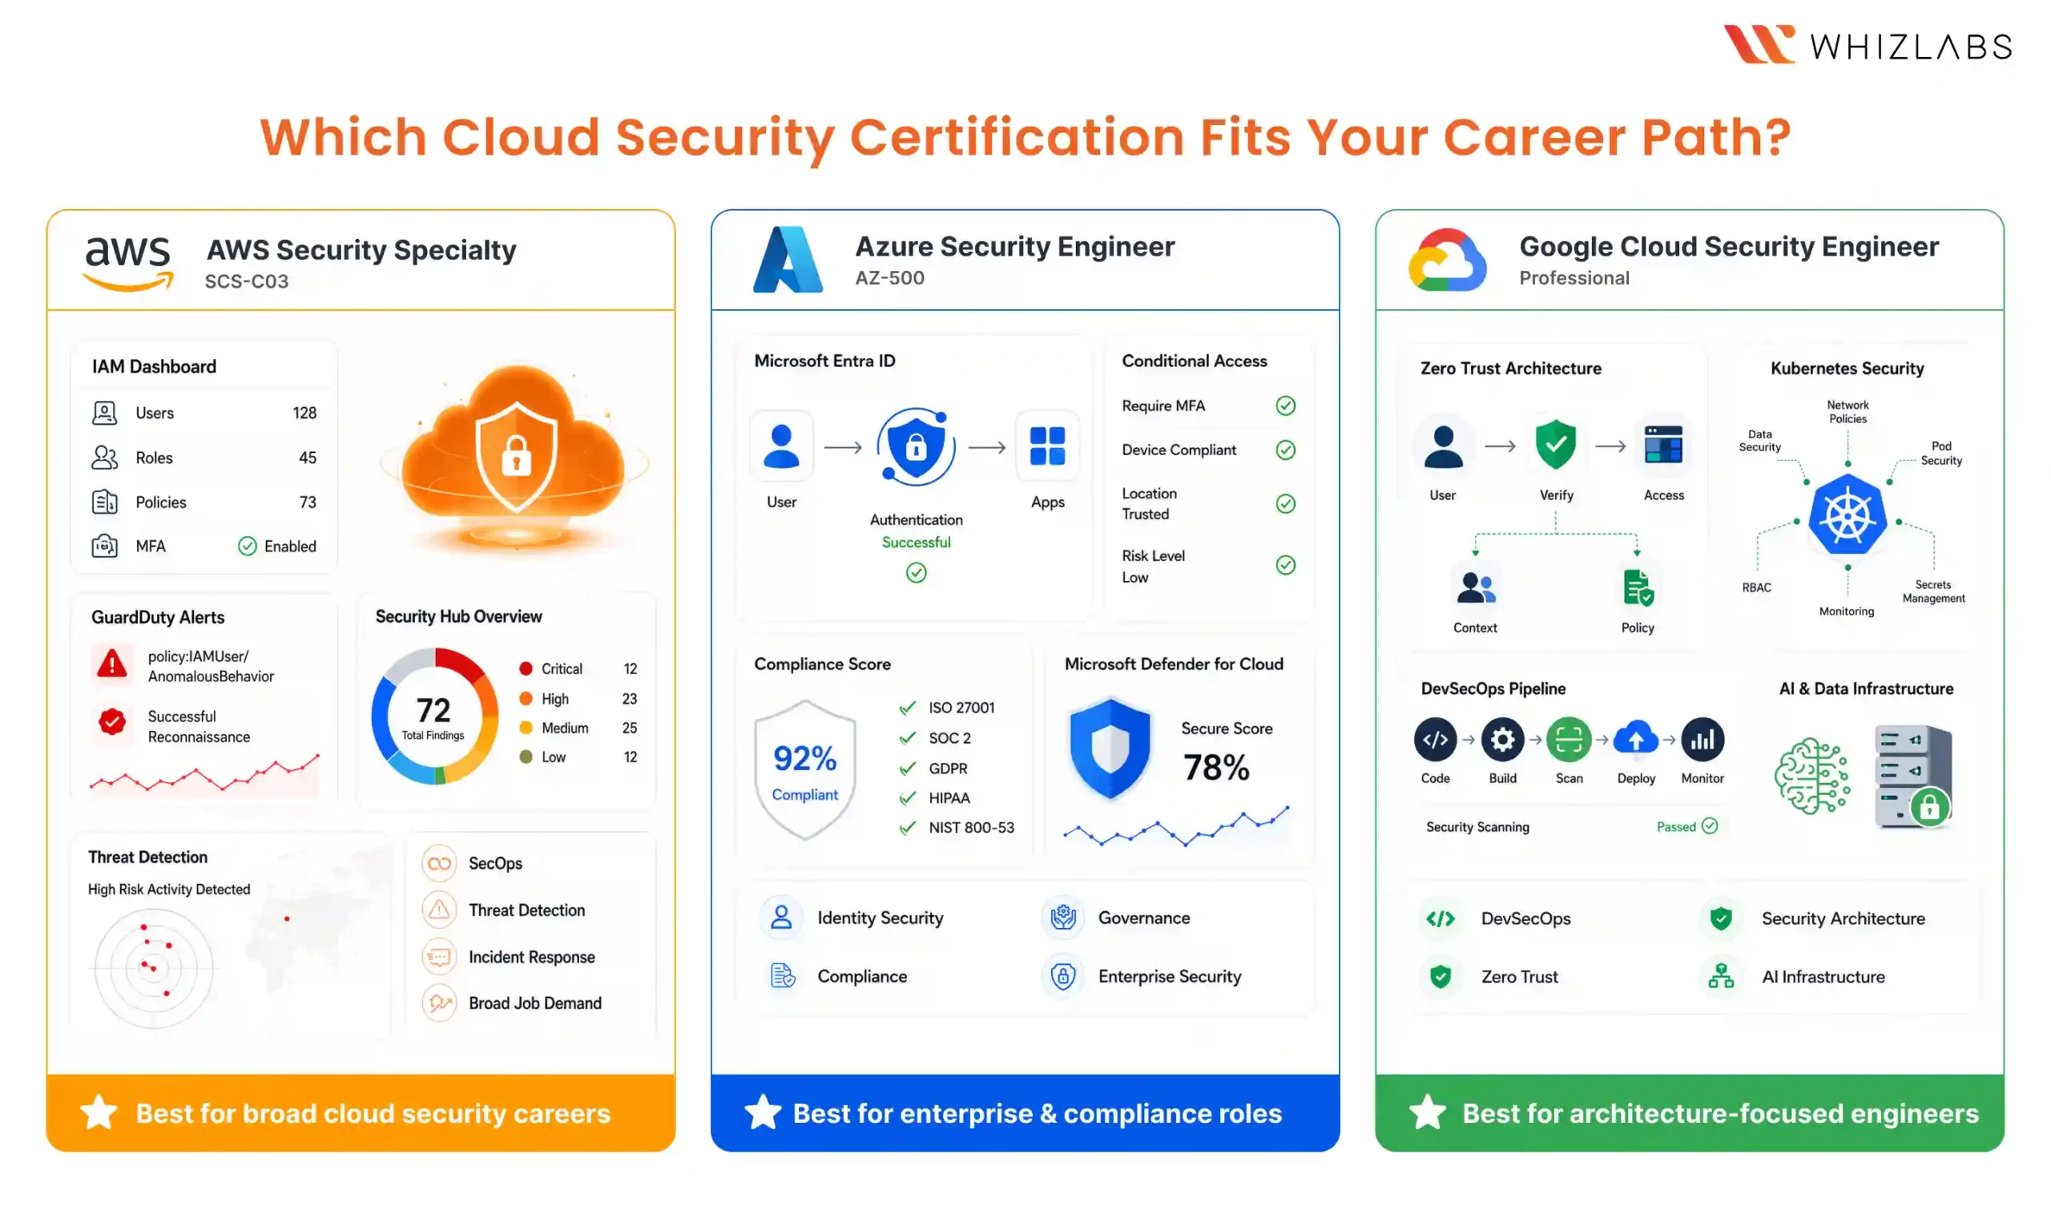Click the AWS Security Specialty heading
The image size is (2051, 1211).
361,249
